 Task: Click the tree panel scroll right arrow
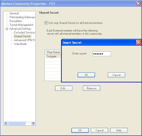click(33, 123)
